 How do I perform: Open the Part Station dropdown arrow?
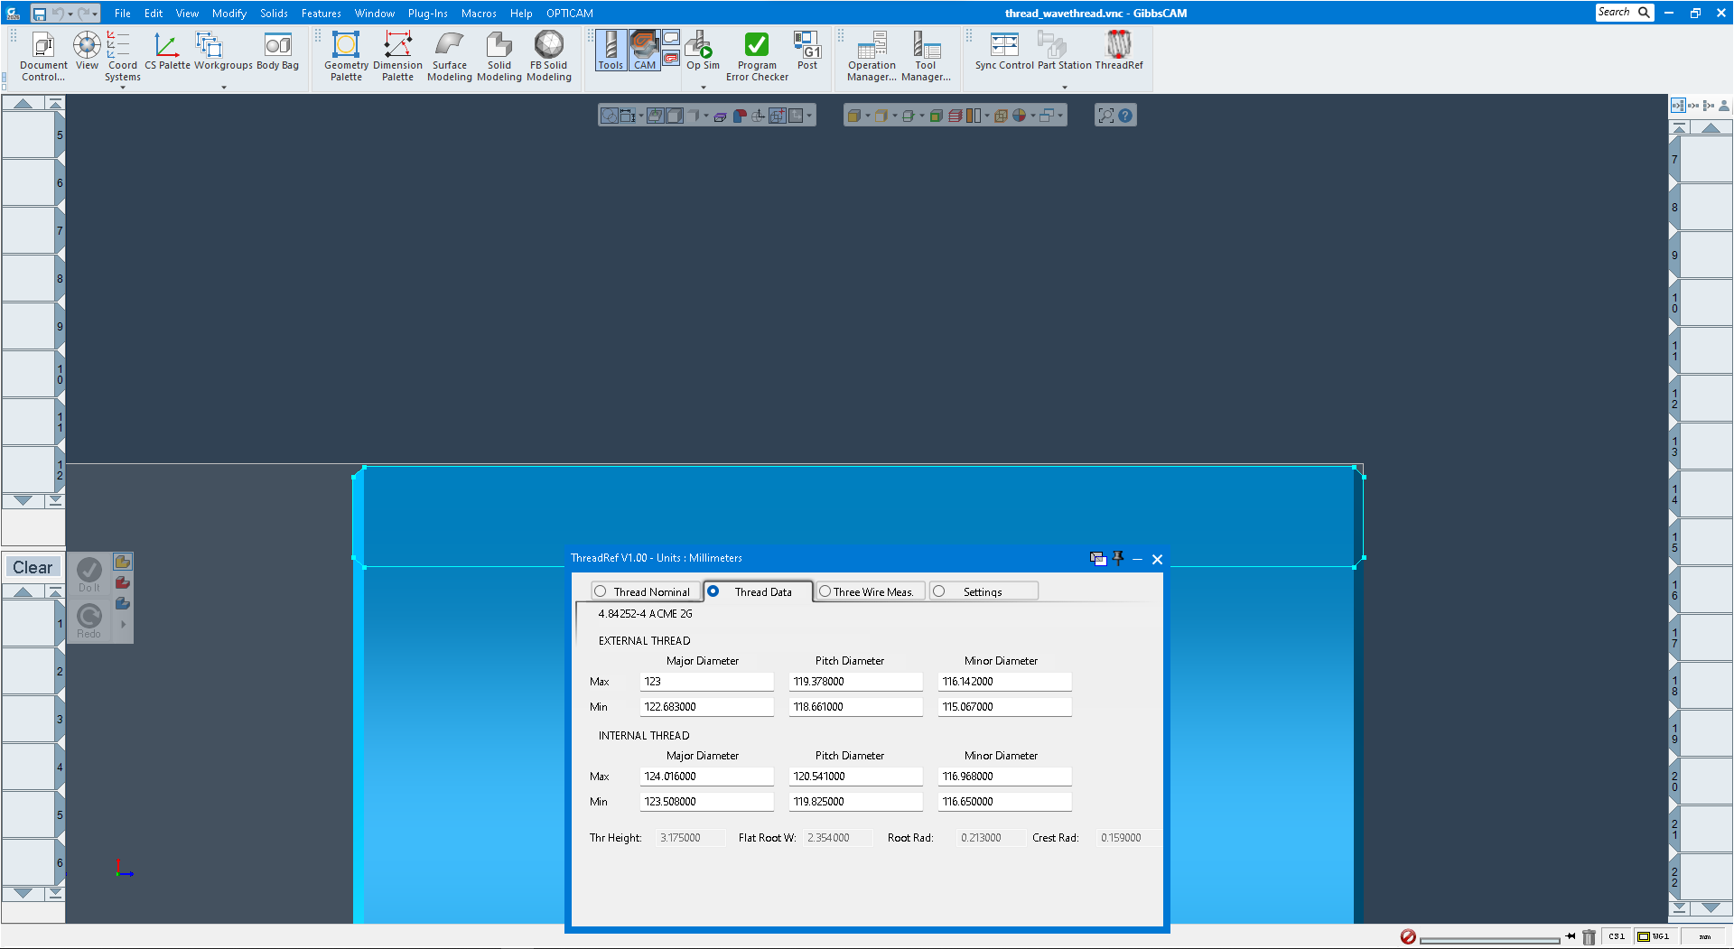[1064, 87]
